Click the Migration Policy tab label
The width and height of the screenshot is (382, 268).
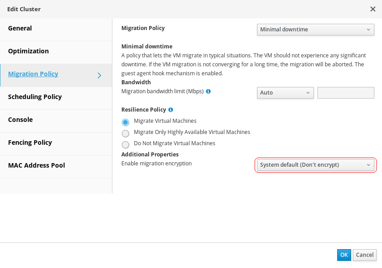coord(33,74)
